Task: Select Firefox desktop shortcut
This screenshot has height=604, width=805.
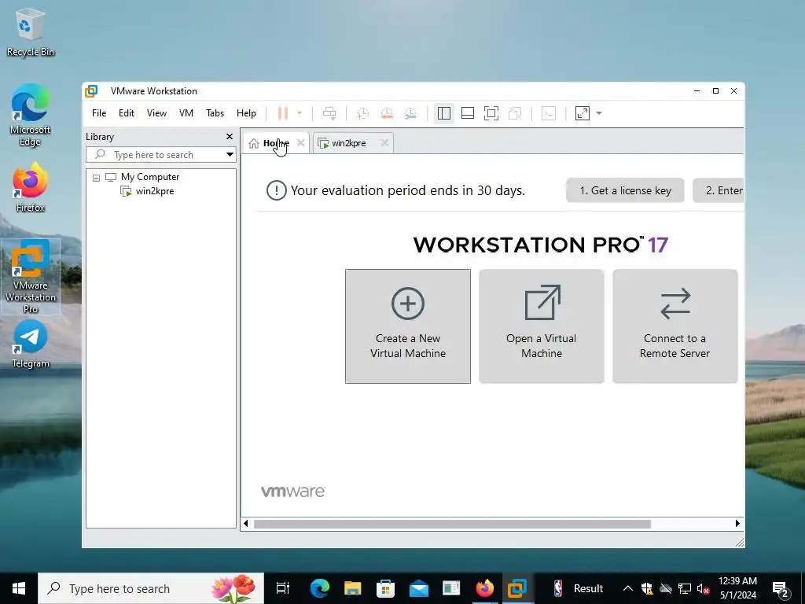Action: (x=31, y=187)
